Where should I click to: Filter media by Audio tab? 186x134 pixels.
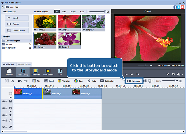(82, 11)
